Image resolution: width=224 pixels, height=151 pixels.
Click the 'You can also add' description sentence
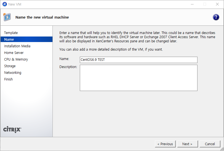click(111, 50)
